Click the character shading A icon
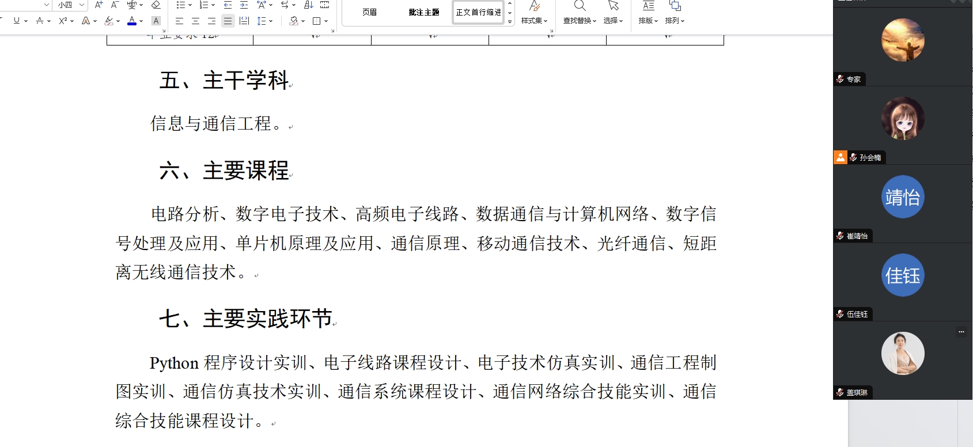 tap(156, 21)
